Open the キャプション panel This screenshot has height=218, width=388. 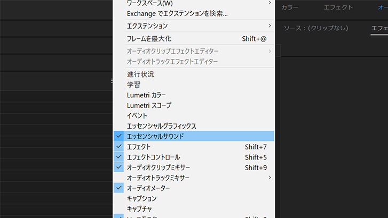pyautogui.click(x=194, y=198)
